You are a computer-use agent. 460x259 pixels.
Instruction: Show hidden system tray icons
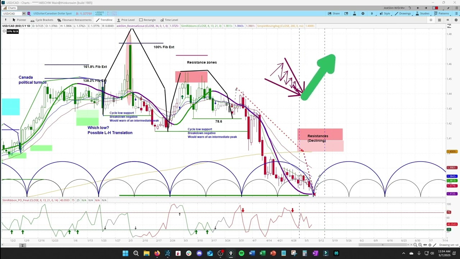404,253
